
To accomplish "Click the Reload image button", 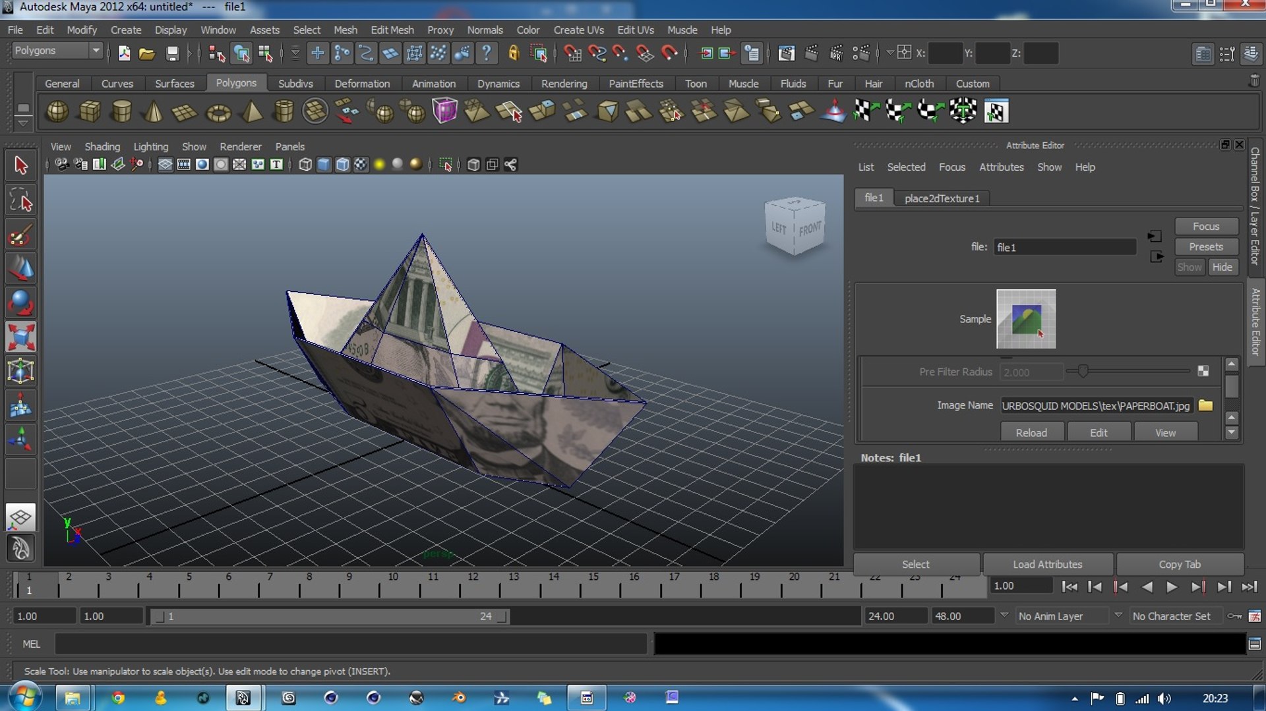I will (1031, 432).
